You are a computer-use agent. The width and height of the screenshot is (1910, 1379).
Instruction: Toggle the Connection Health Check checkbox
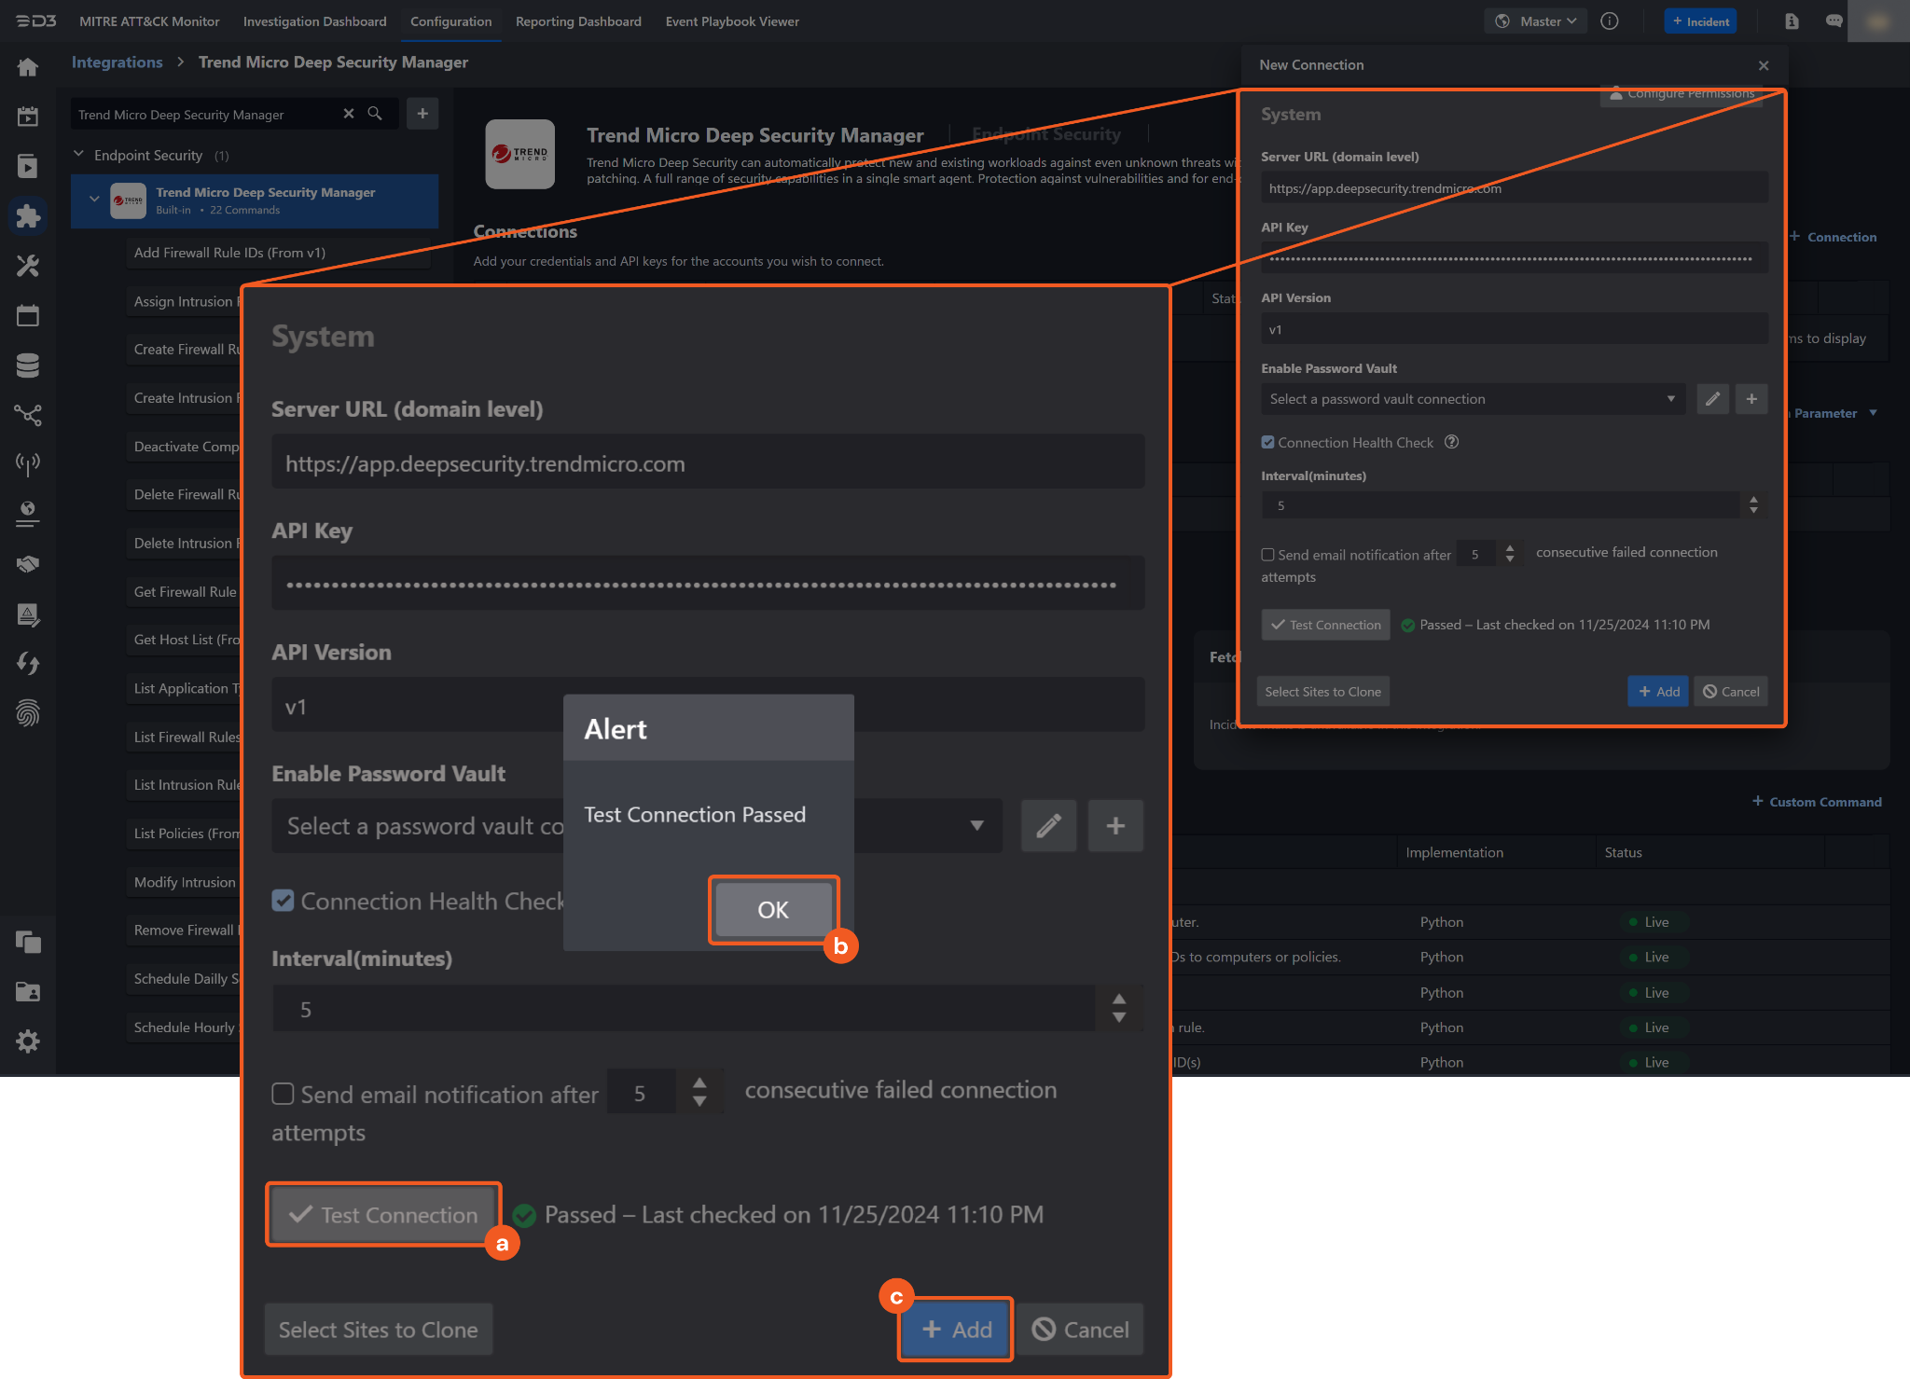[x=284, y=901]
